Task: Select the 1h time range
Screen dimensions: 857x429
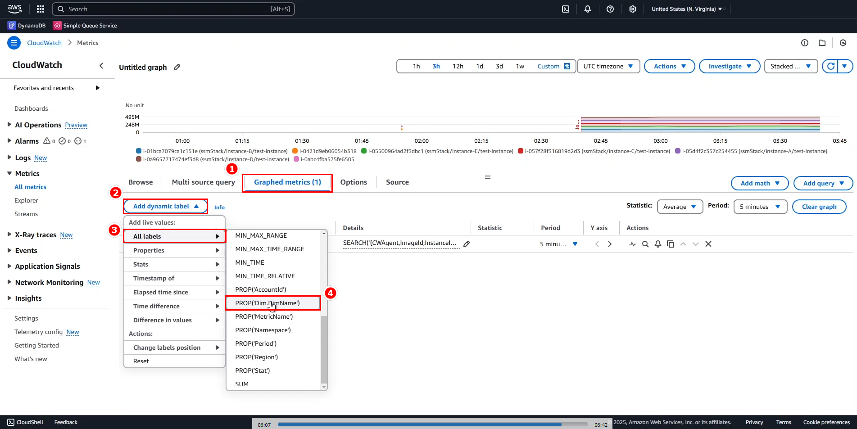Action: [416, 66]
